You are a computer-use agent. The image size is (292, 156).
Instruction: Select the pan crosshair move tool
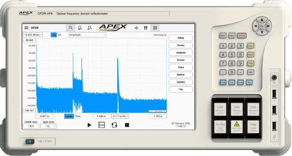tap(136, 28)
